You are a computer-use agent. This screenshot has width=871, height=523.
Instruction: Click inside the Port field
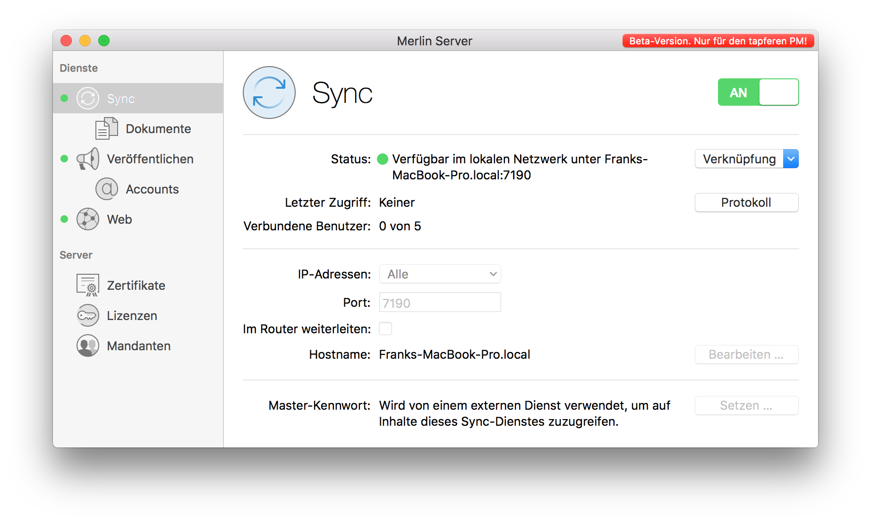[439, 302]
